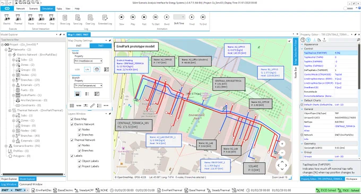
Task: Expand Externals - (17) tree item
Action: tap(13, 85)
